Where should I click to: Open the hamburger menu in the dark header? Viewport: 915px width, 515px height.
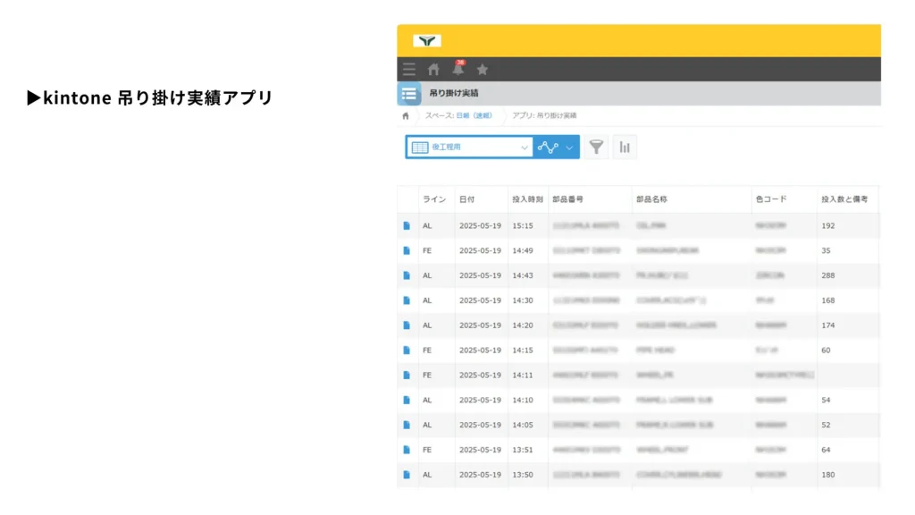(408, 69)
